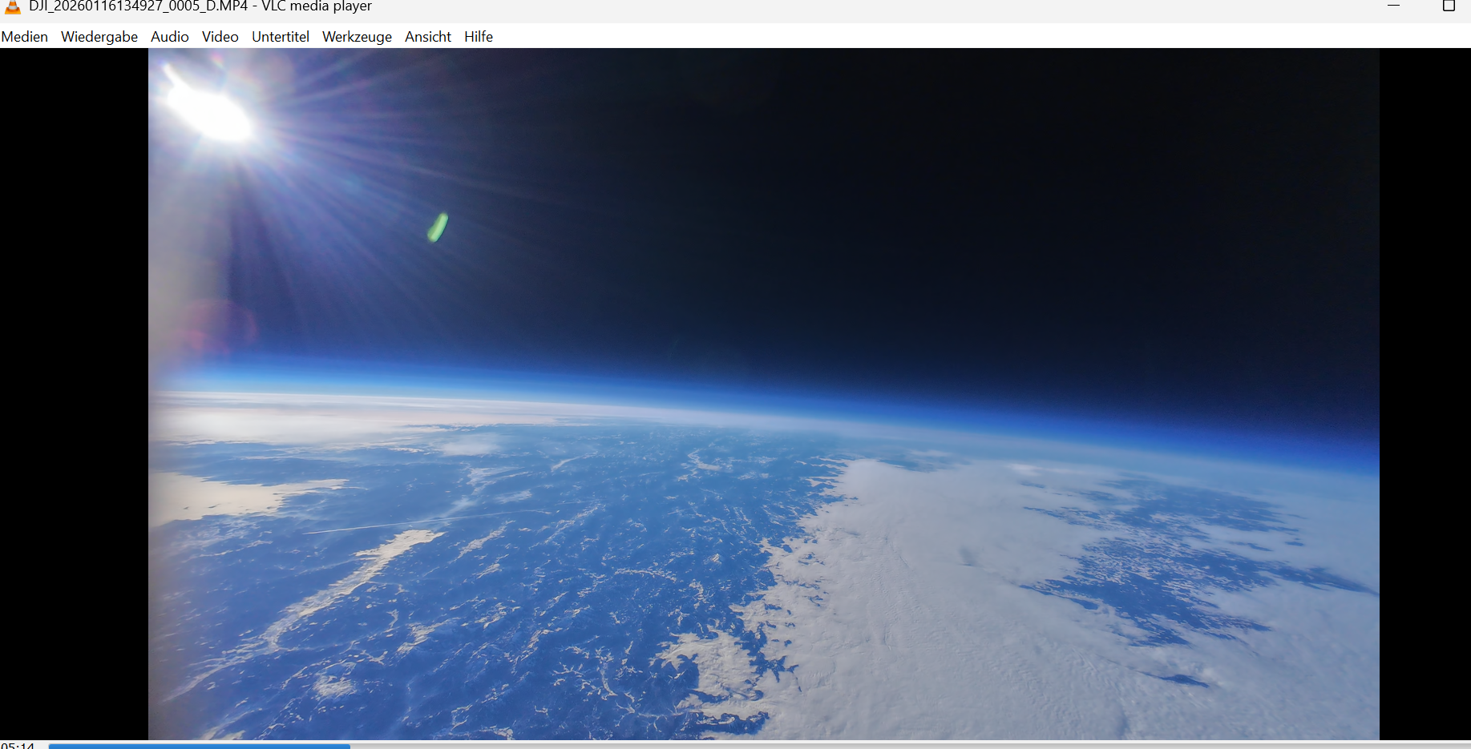Click the VLC cone icon in title bar
Viewport: 1471px width, 749px height.
click(x=12, y=6)
